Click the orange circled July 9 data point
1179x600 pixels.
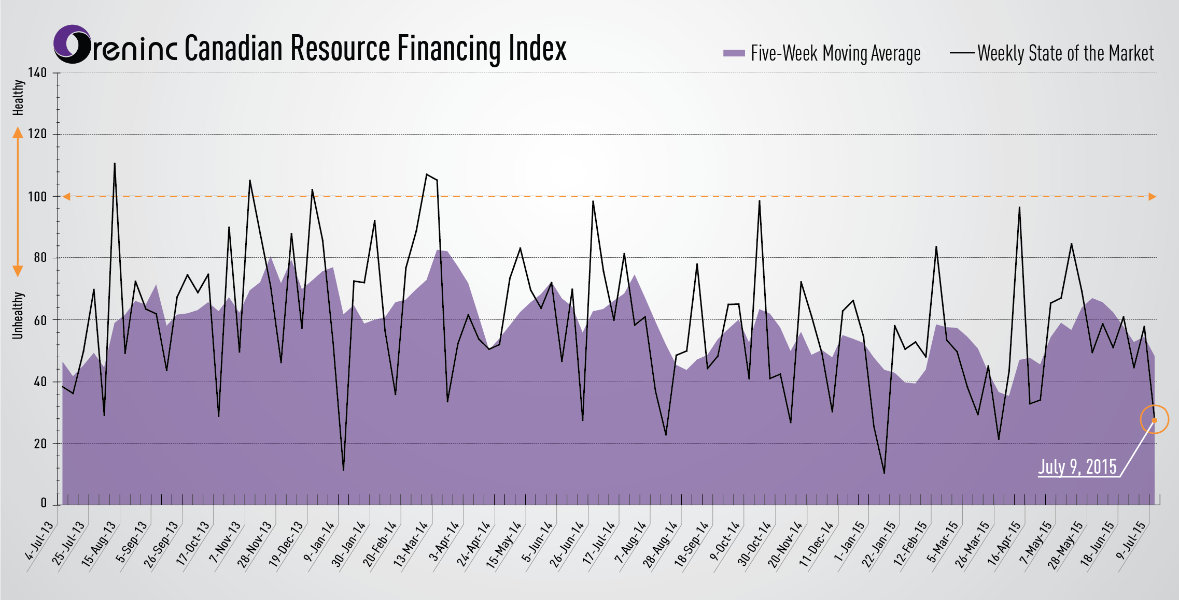pyautogui.click(x=1154, y=420)
